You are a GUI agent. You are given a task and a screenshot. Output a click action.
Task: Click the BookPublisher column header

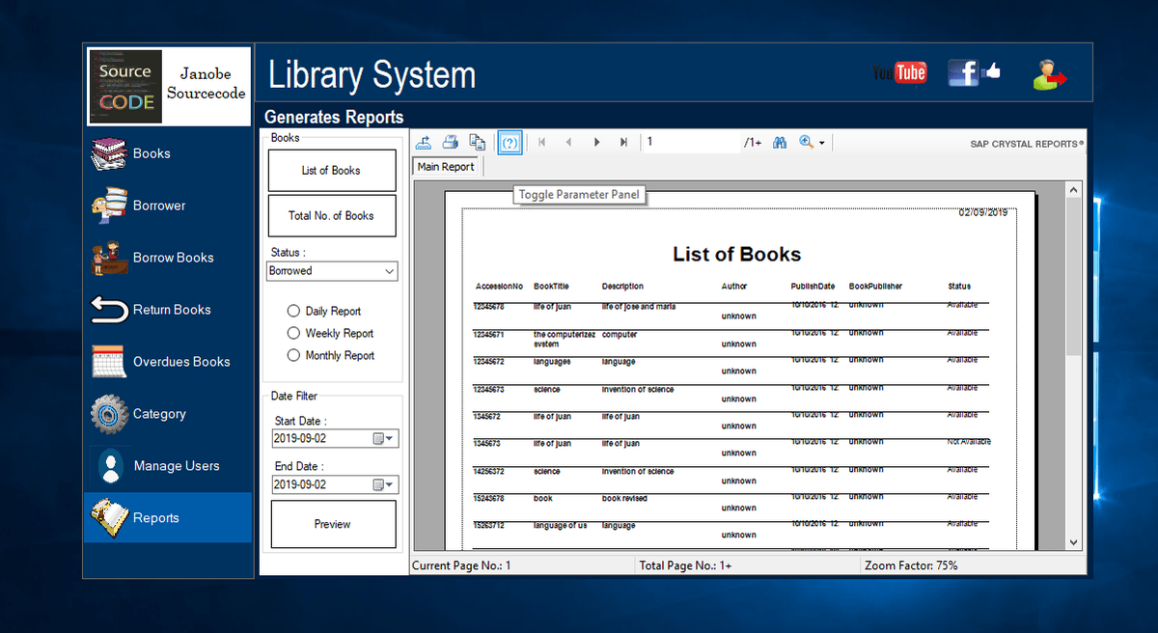click(x=875, y=287)
